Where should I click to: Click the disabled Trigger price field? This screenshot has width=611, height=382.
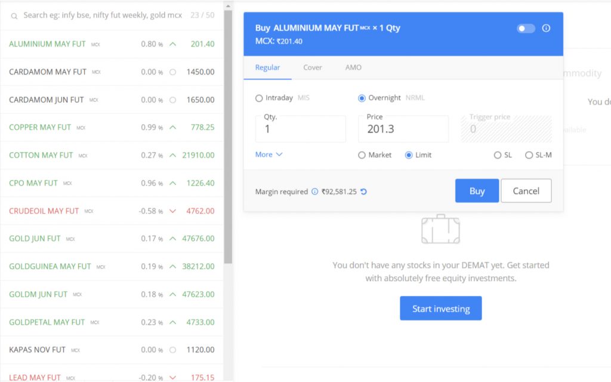(506, 129)
